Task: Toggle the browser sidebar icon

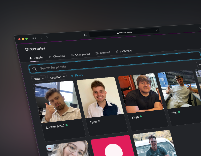Action: 34,38
